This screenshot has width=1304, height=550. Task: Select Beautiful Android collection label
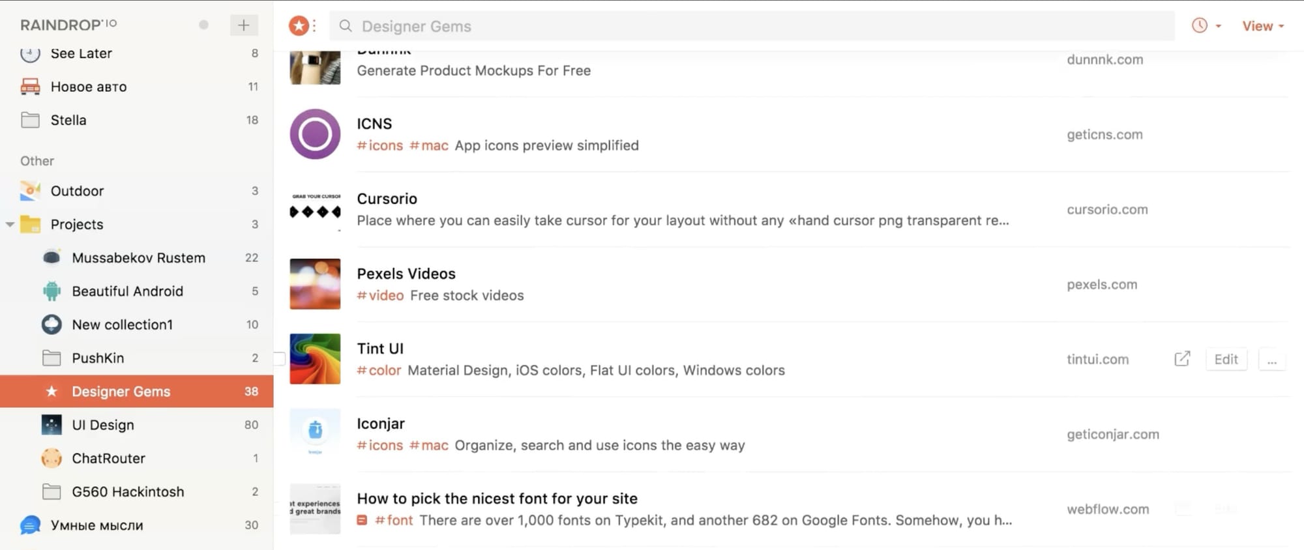127,291
